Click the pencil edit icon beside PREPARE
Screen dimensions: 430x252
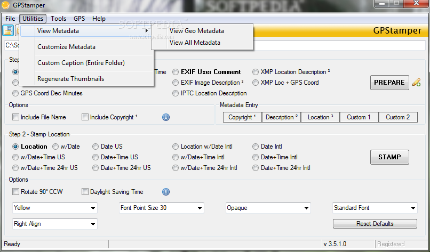416,83
